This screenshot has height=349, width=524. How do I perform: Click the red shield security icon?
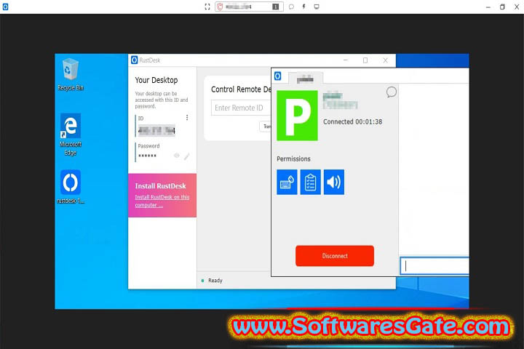[x=220, y=7]
